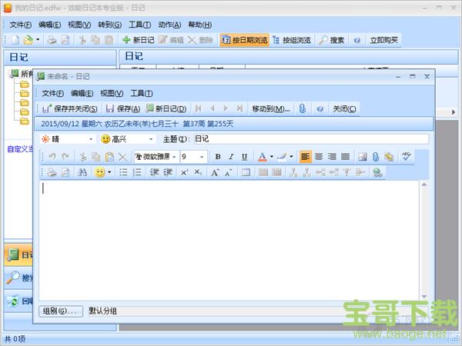Click the Delete X icon in editor toolbar
This screenshot has width=462, height=346.
pyautogui.click(x=122, y=157)
